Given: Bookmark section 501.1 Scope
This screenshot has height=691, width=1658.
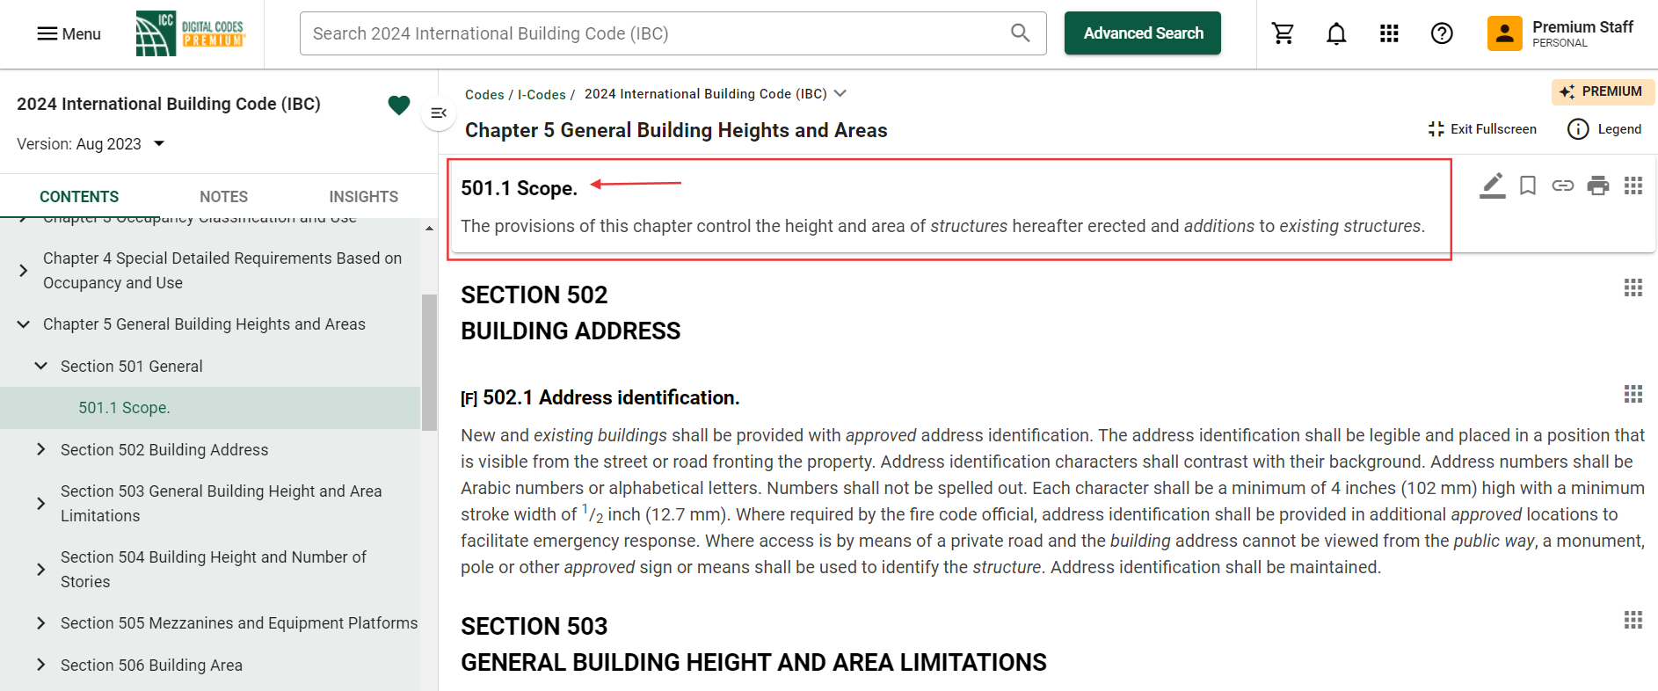Looking at the screenshot, I should [1527, 185].
